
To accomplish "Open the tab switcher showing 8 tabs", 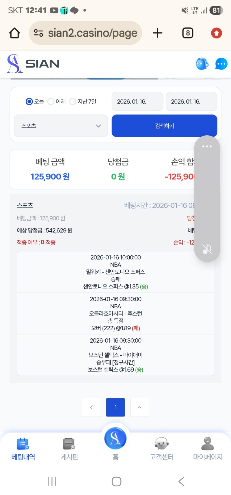I will tap(188, 33).
